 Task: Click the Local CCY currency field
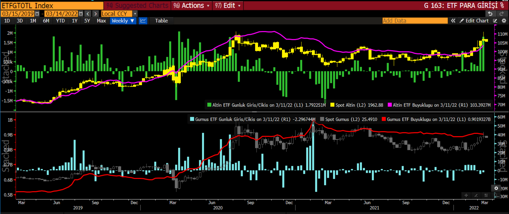[117, 14]
